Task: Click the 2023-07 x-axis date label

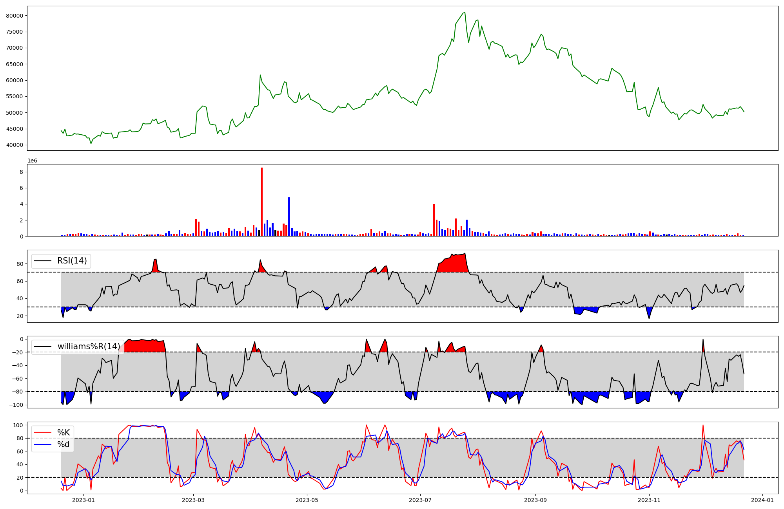Action: point(420,500)
